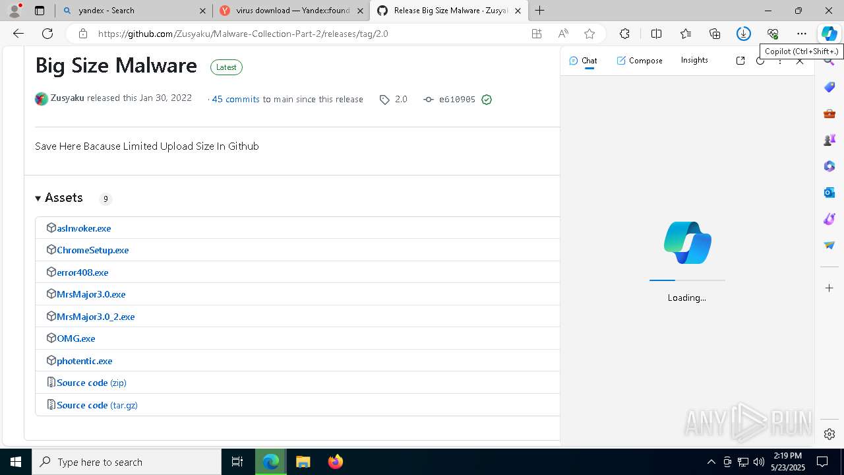Select the Release Big Size Malware tab

(x=450, y=11)
